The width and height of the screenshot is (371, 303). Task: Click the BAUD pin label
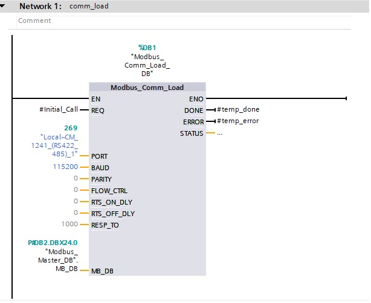(100, 168)
